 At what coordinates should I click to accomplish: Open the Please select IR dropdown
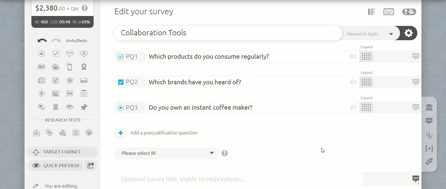166,153
